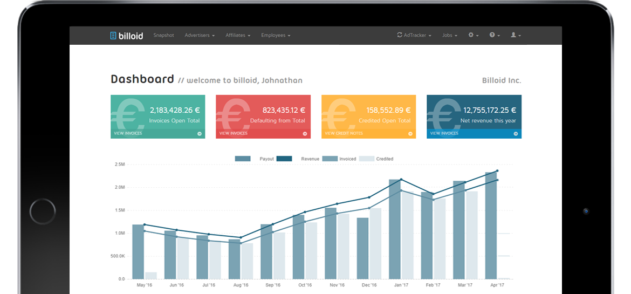
Task: Go to the Snapshot page
Action: coord(163,36)
